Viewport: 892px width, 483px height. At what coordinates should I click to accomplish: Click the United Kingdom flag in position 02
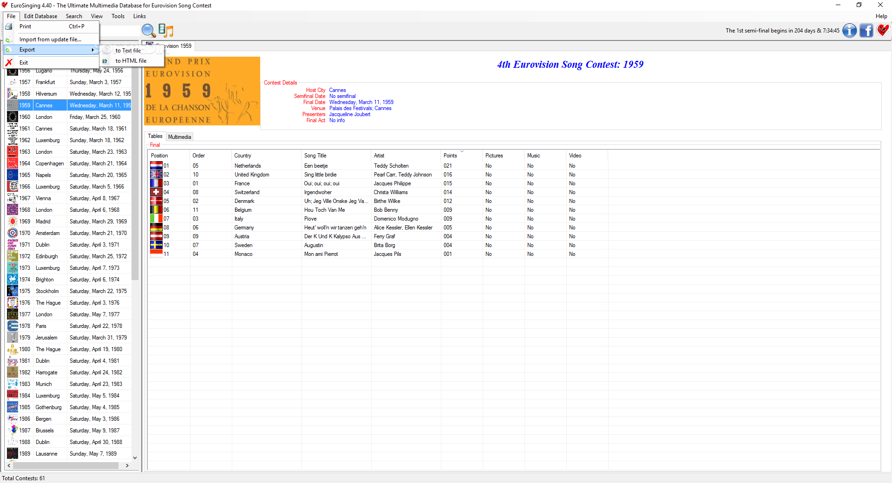(156, 174)
